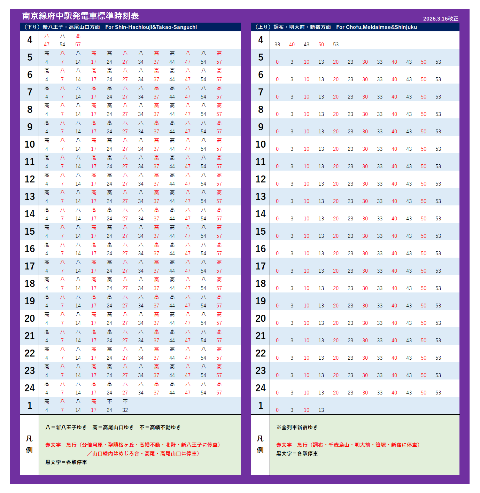Click legend entry 不＝高幡不動ゆき
Image resolution: width=480 pixels, height=493 pixels.
pos(160,428)
